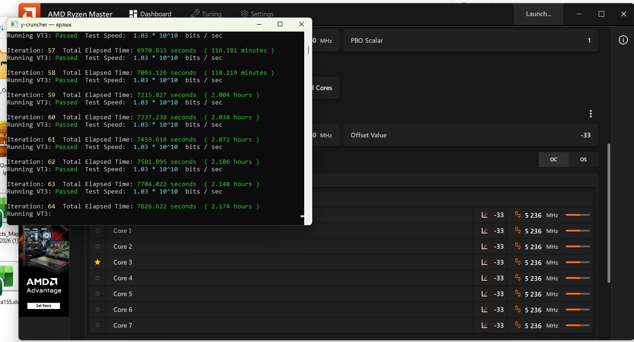The width and height of the screenshot is (634, 342).
Task: Click the '2.174 hours' text in y-cruncher
Action: [x=232, y=206]
